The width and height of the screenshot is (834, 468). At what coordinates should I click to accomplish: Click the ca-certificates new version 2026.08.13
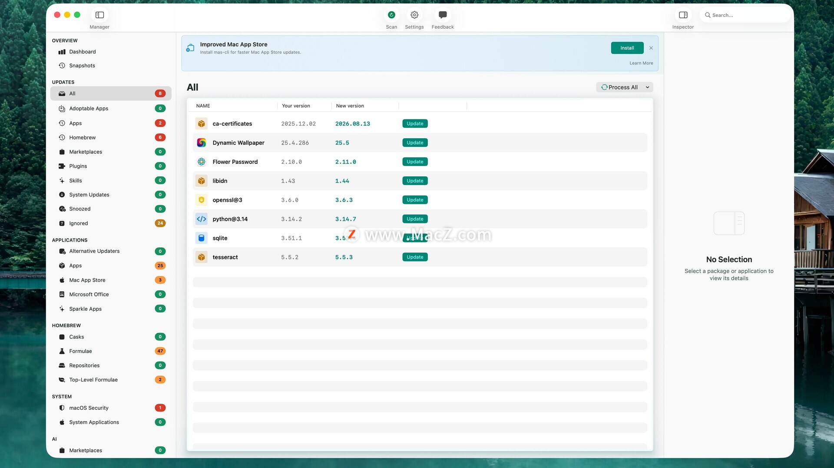coord(352,124)
